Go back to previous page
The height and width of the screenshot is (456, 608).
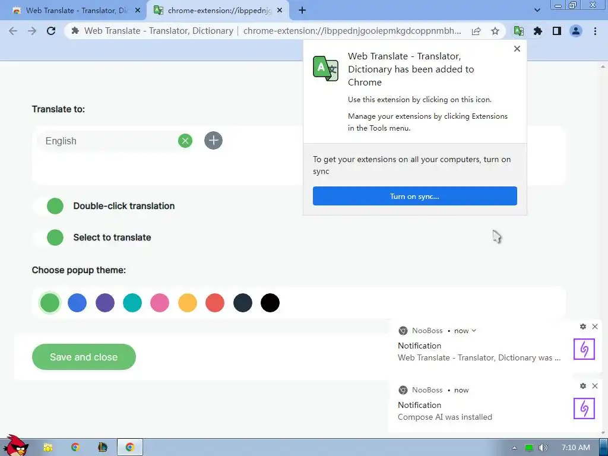click(13, 31)
